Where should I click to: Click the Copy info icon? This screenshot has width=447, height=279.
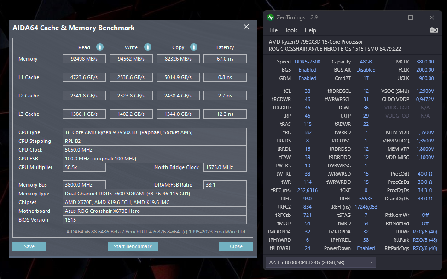point(194,47)
